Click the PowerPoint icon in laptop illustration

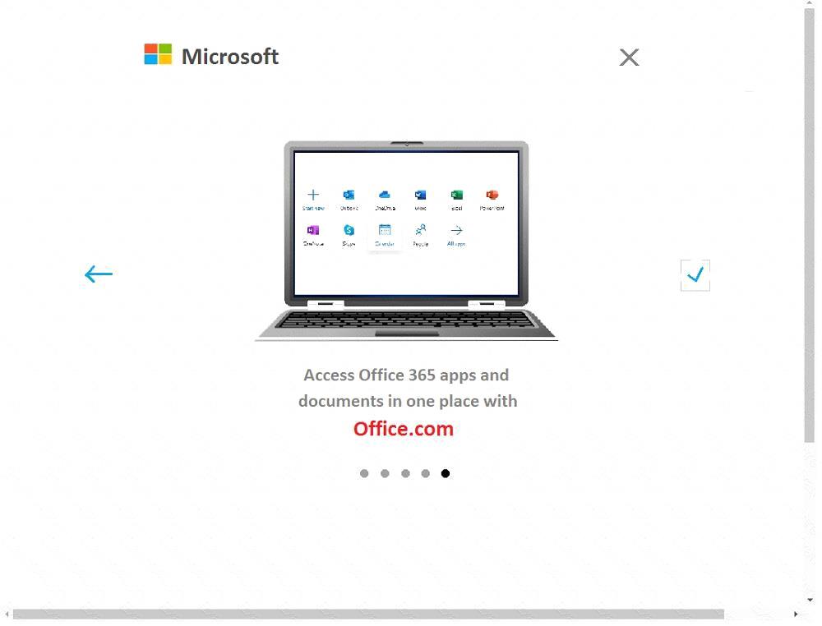(492, 195)
